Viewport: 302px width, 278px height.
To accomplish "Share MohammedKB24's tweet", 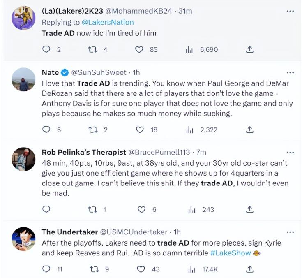I will click(249, 49).
